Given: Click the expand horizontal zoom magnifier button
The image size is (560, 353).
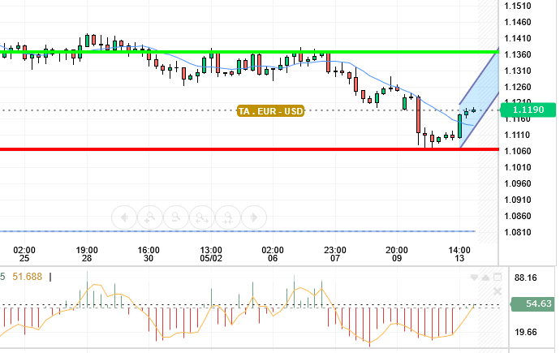Looking at the screenshot, I should [x=202, y=217].
